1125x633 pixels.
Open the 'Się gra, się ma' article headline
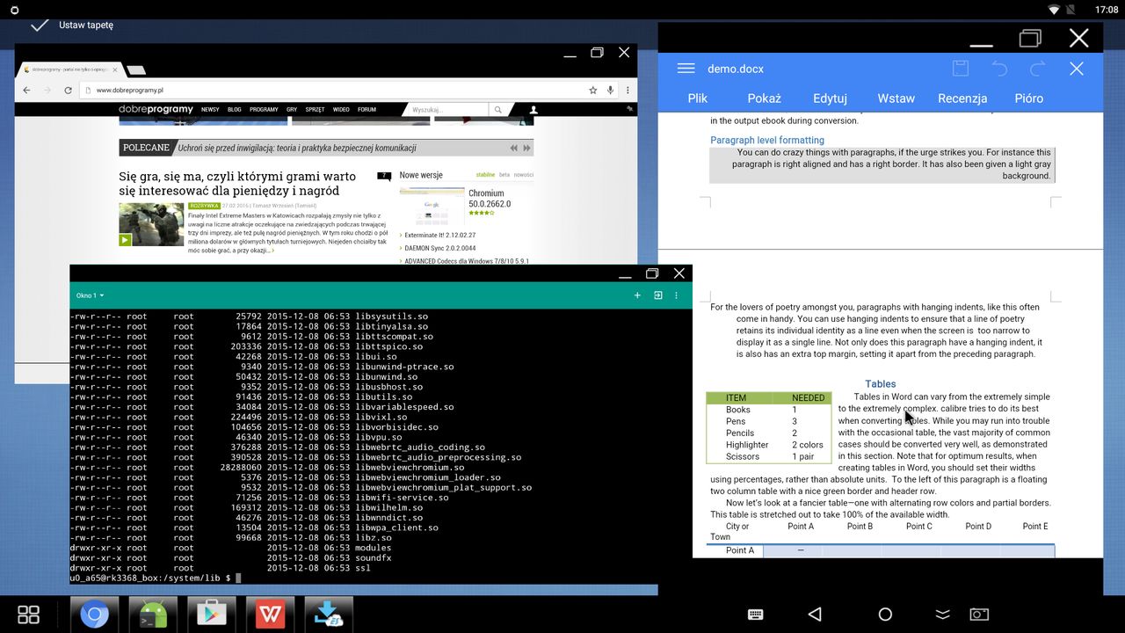pos(237,183)
